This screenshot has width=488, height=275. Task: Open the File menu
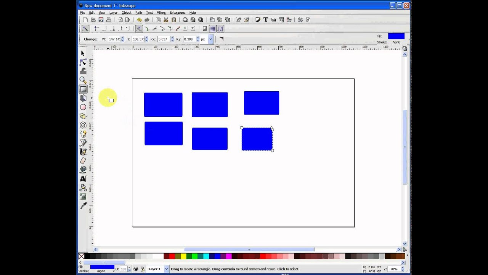pyautogui.click(x=82, y=13)
